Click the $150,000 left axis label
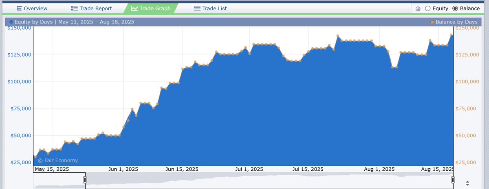 20,28
